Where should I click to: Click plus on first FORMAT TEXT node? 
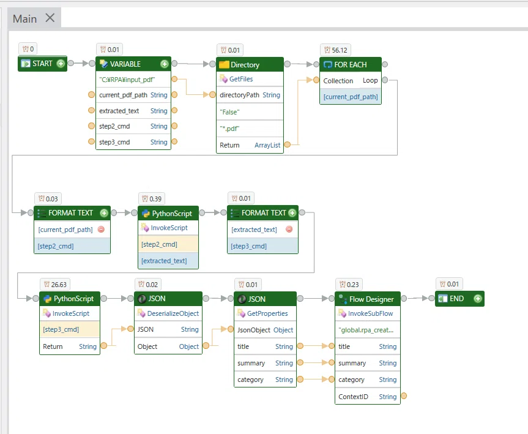104,213
